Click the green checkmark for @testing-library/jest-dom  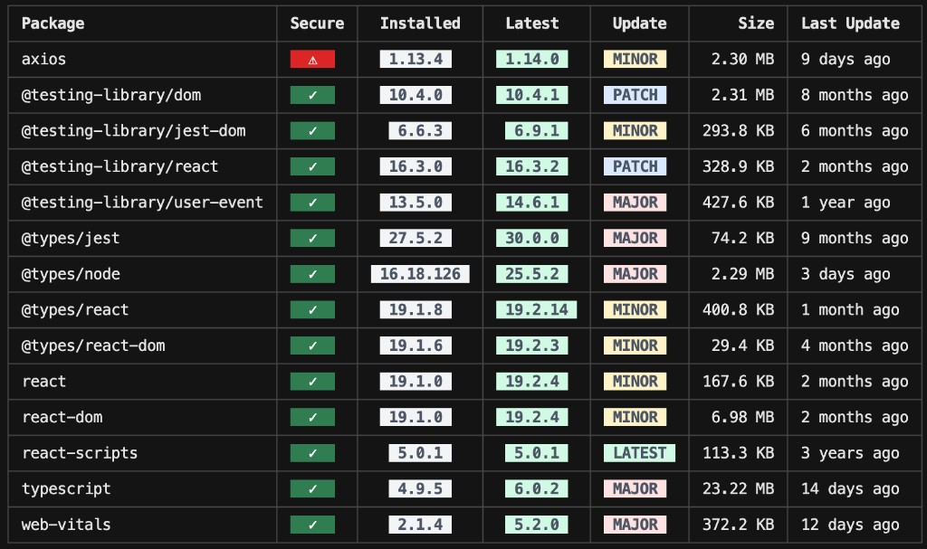click(x=312, y=130)
